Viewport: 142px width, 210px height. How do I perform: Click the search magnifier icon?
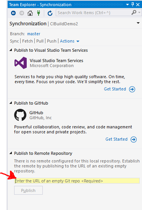(134, 13)
